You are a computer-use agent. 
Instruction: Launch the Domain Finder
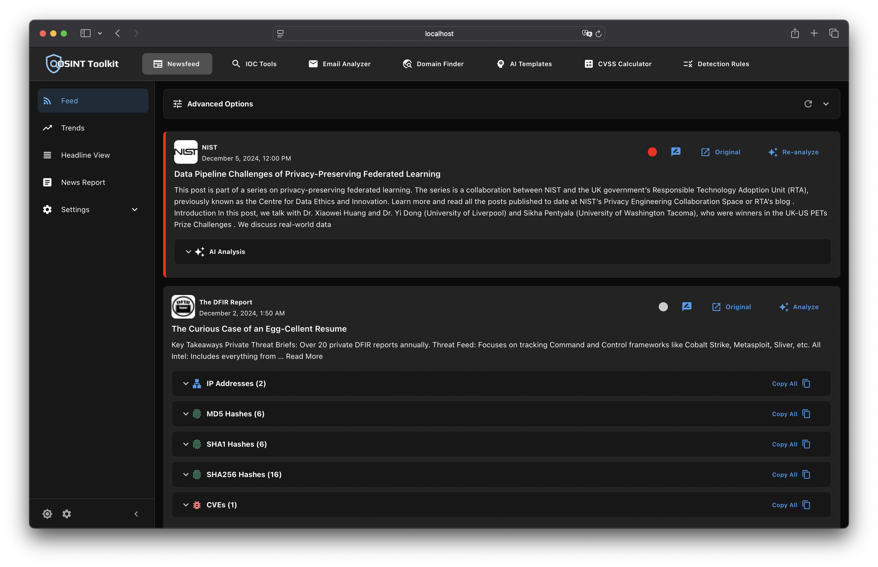tap(433, 64)
